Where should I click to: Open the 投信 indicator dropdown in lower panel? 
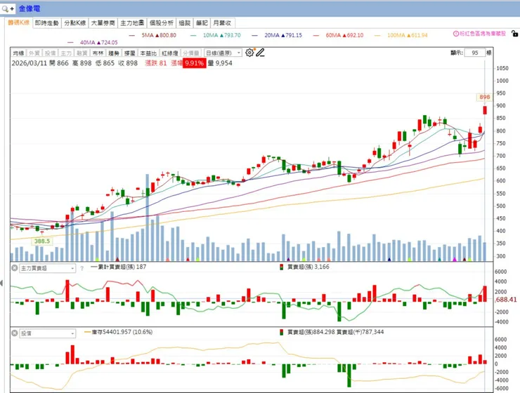(47, 333)
